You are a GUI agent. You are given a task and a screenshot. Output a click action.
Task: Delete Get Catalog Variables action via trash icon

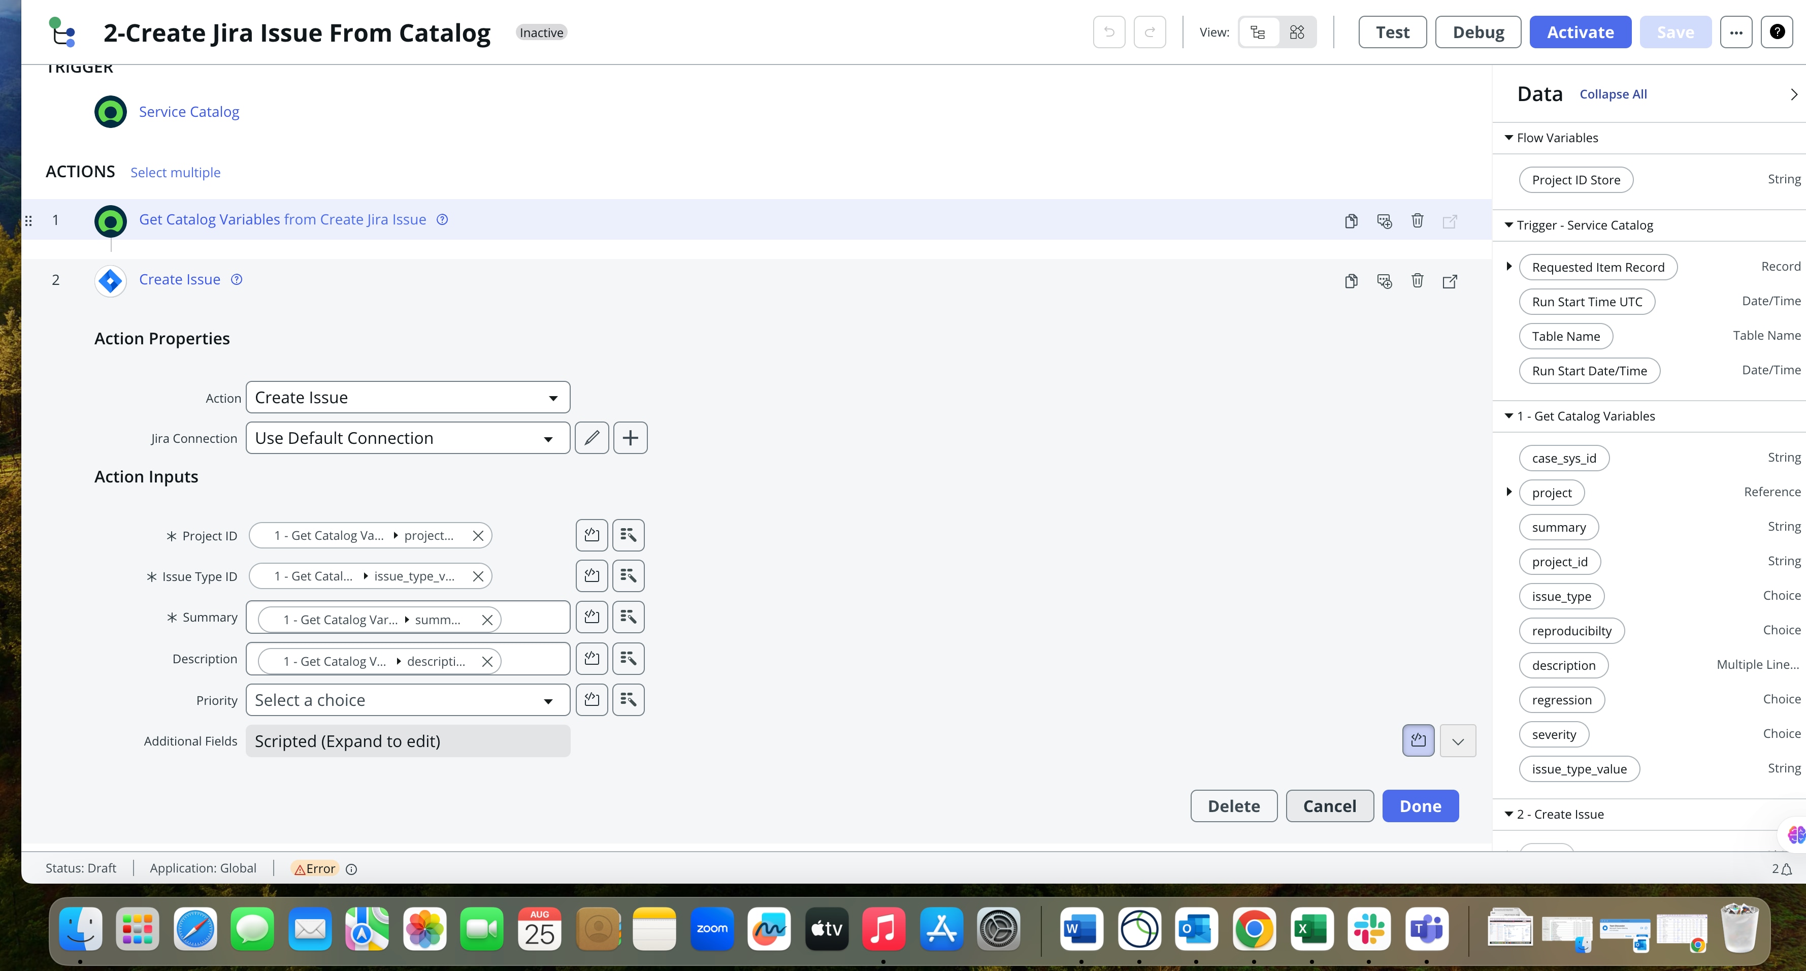1417,221
